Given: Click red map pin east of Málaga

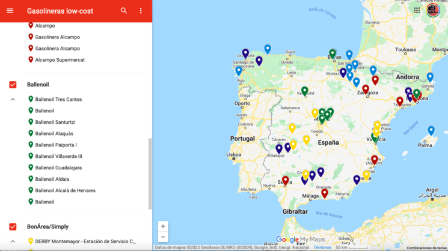Looking at the screenshot, I should [x=324, y=193].
